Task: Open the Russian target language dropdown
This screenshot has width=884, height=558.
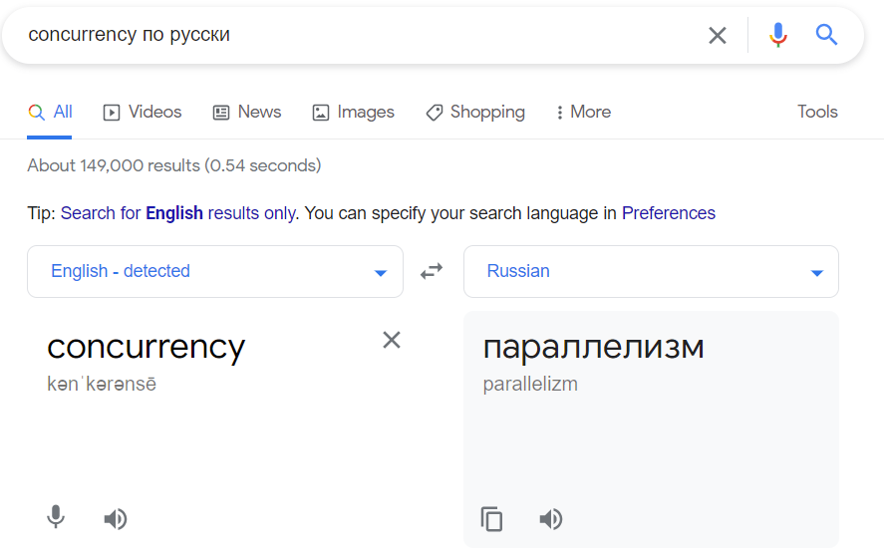Action: click(651, 271)
